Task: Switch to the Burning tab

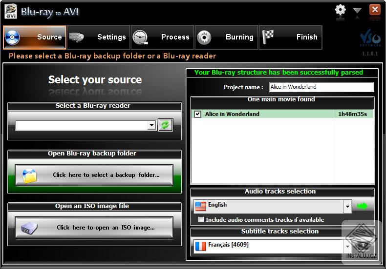Action: [227, 37]
